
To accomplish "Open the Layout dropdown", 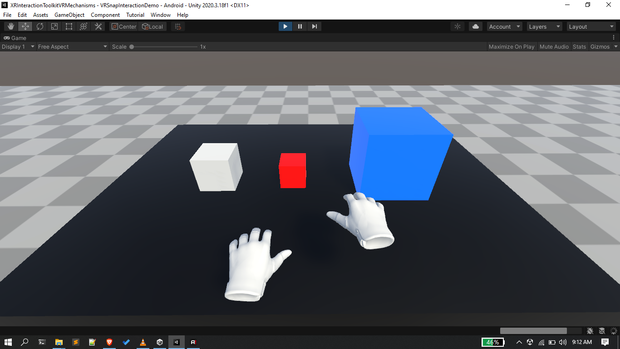I will pos(591,26).
